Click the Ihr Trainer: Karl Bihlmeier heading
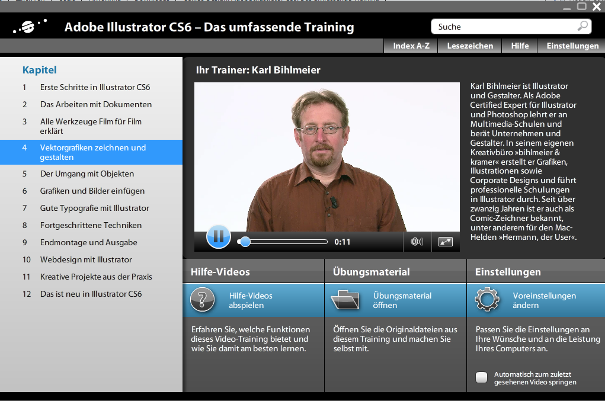605x401 pixels. 258,70
